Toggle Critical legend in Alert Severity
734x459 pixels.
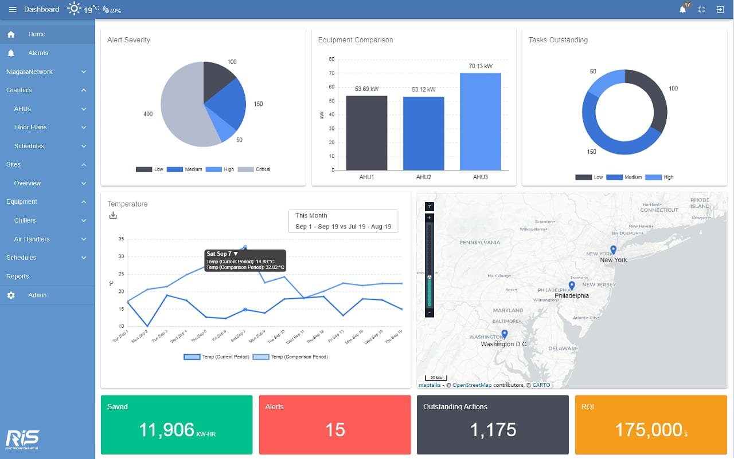253,169
